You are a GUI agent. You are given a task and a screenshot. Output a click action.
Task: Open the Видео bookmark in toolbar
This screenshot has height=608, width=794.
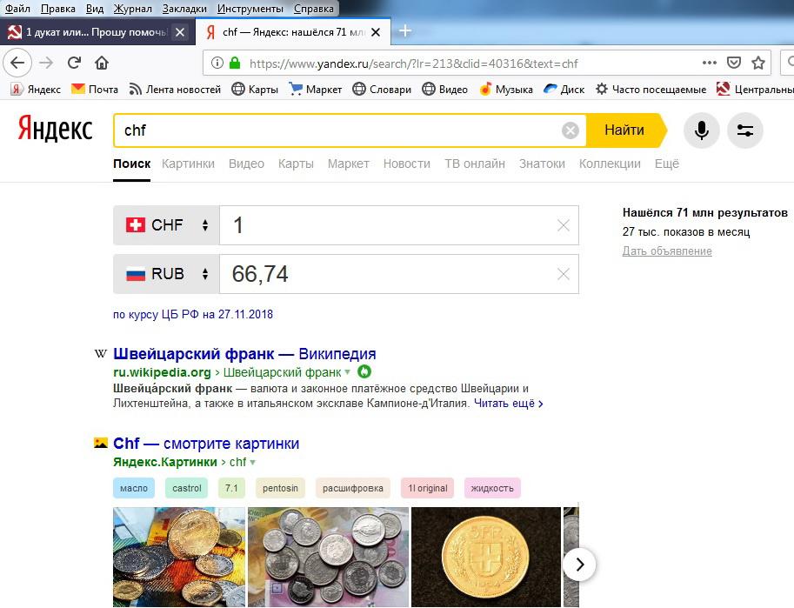[x=444, y=90]
